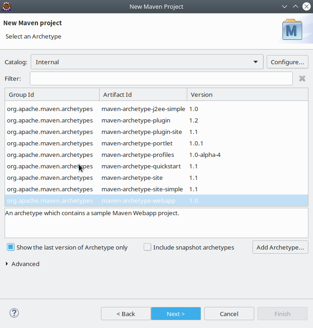Sort by the Version column header
Viewport: 313px width, 328px height.
coord(247,95)
